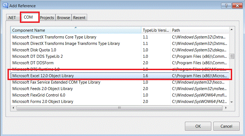The width and height of the screenshot is (245, 136).
Task: Select Microsoft DT DDSForm component
Action: [120, 63]
